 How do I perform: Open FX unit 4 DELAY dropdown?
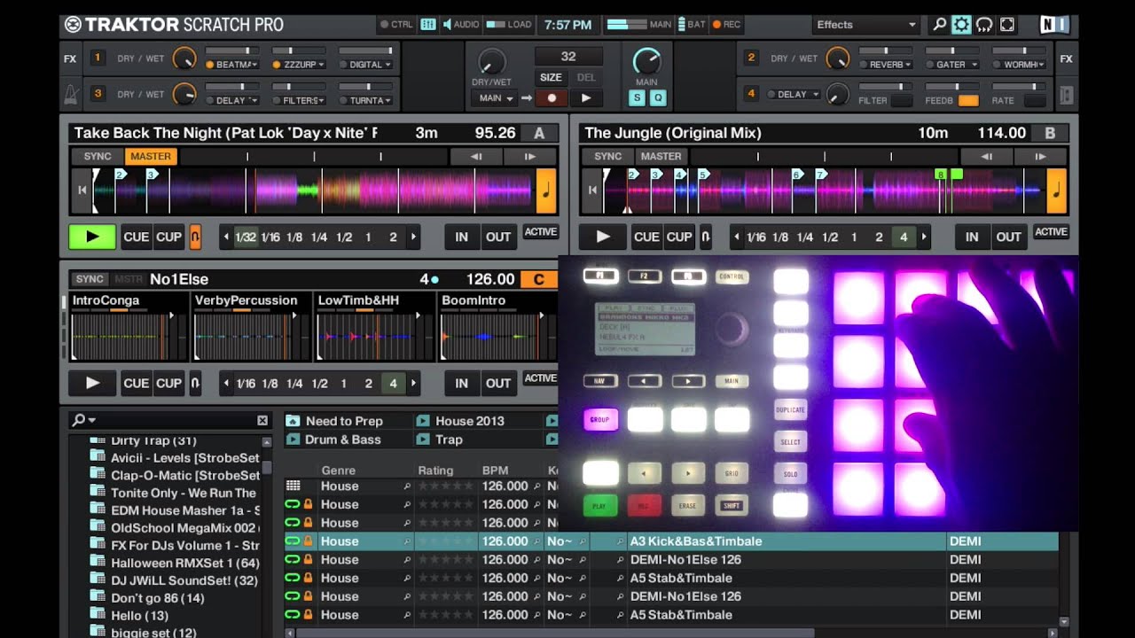point(793,94)
